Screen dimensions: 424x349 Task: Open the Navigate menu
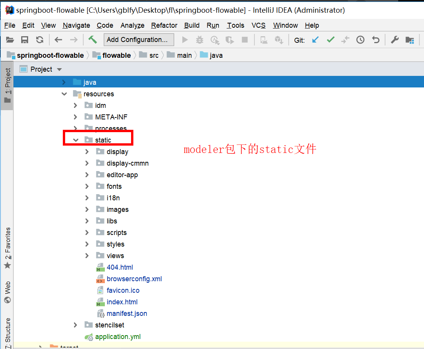(x=76, y=25)
